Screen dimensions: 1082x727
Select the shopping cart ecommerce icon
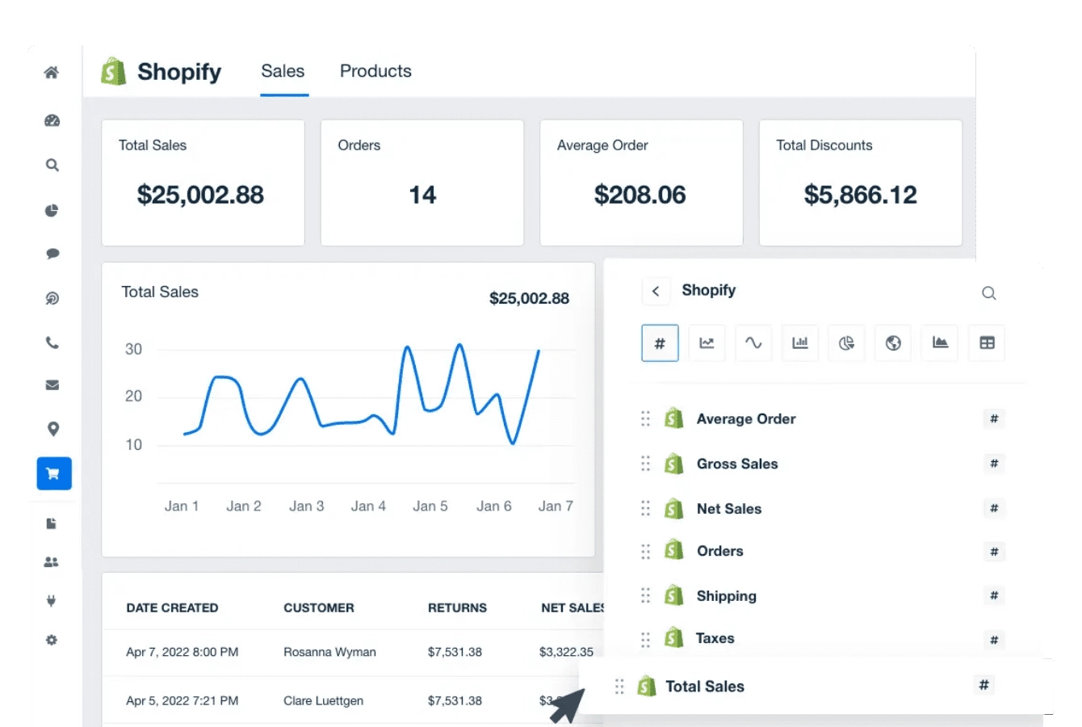(x=54, y=473)
